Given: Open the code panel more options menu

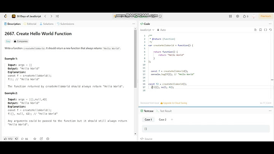Looking at the screenshot, I should pyautogui.click(x=270, y=24).
